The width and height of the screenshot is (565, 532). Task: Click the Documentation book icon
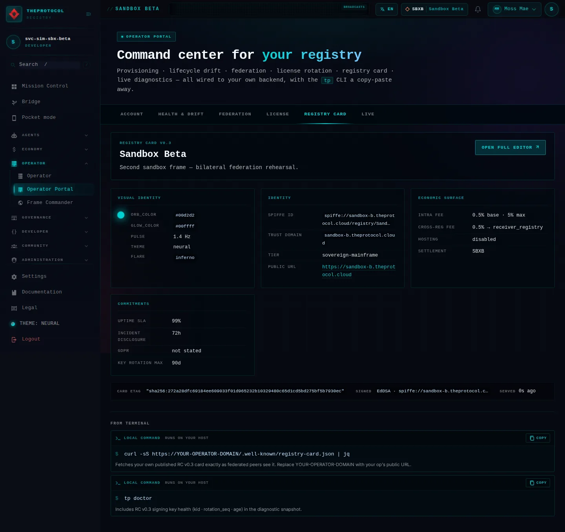pyautogui.click(x=14, y=292)
